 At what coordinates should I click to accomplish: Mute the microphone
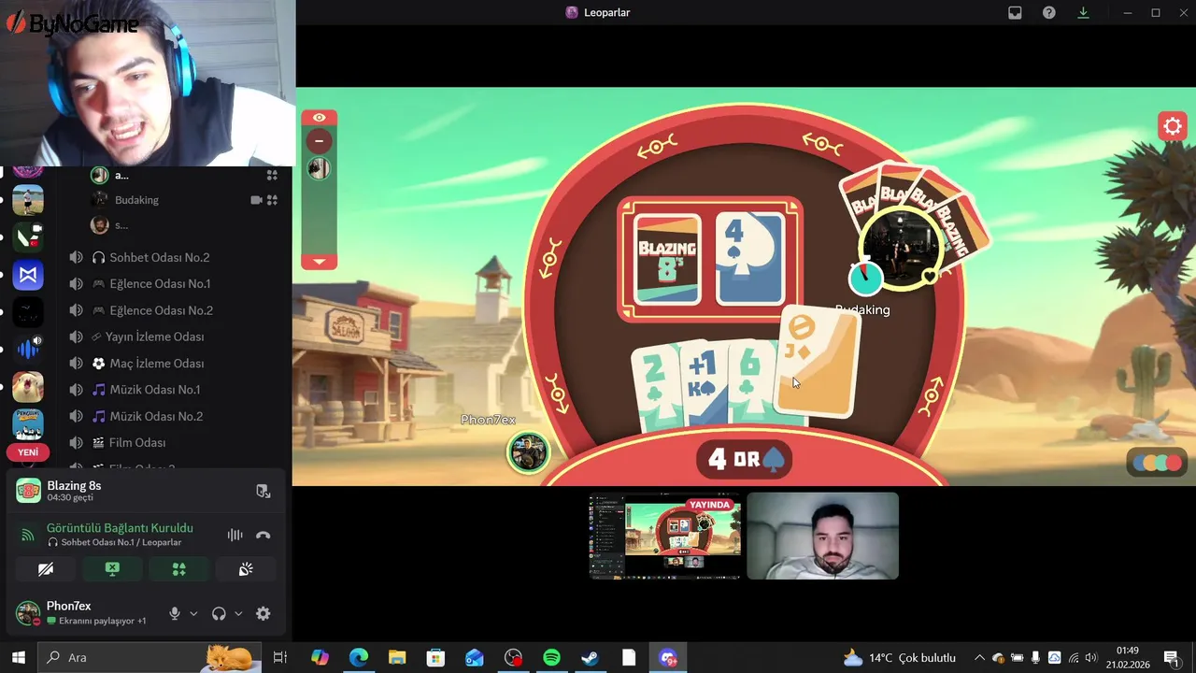(174, 614)
